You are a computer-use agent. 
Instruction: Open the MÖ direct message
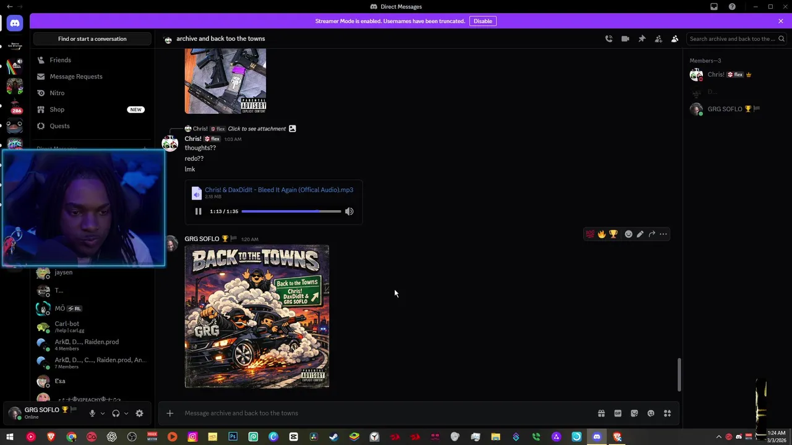(92, 308)
